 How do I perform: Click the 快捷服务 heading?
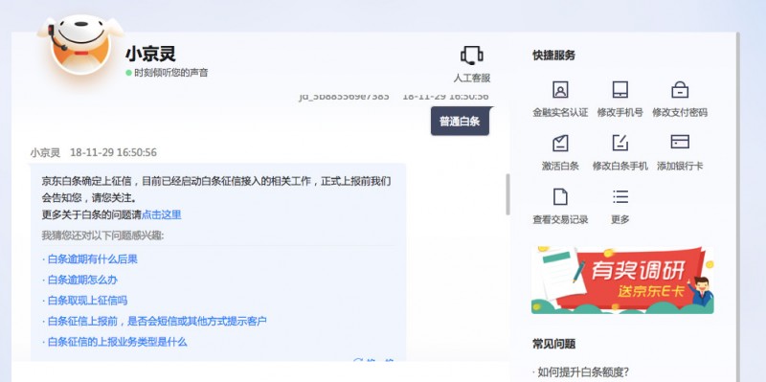click(553, 56)
